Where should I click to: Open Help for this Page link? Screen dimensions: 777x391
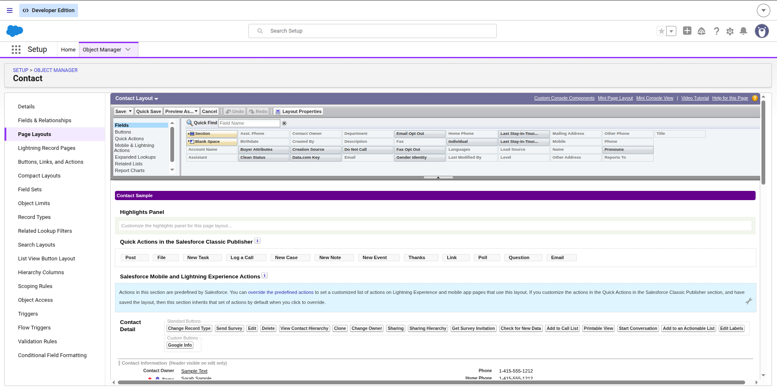coord(730,98)
